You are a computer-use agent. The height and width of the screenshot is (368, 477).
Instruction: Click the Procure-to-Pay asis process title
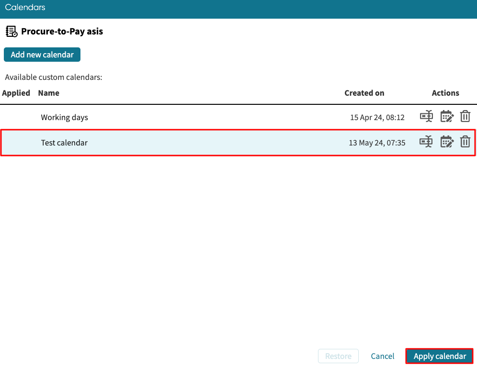62,32
